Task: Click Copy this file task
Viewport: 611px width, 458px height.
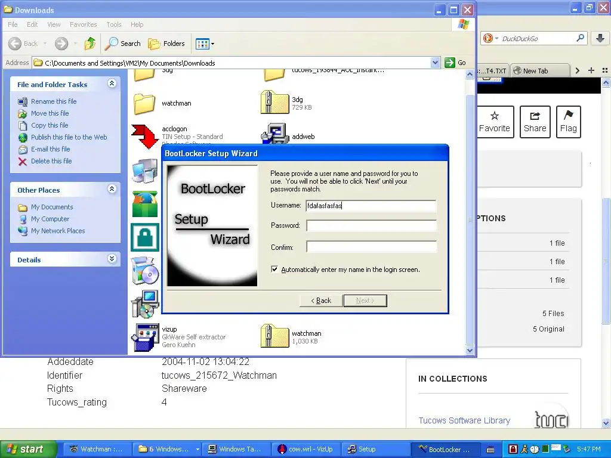Action: tap(50, 125)
